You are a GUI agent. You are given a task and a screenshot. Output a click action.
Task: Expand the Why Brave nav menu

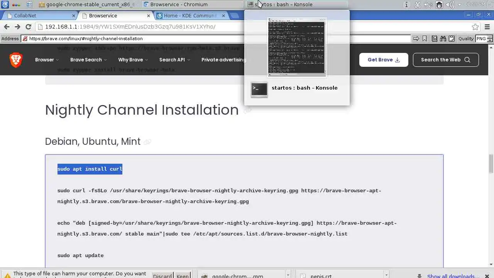pyautogui.click(x=133, y=60)
